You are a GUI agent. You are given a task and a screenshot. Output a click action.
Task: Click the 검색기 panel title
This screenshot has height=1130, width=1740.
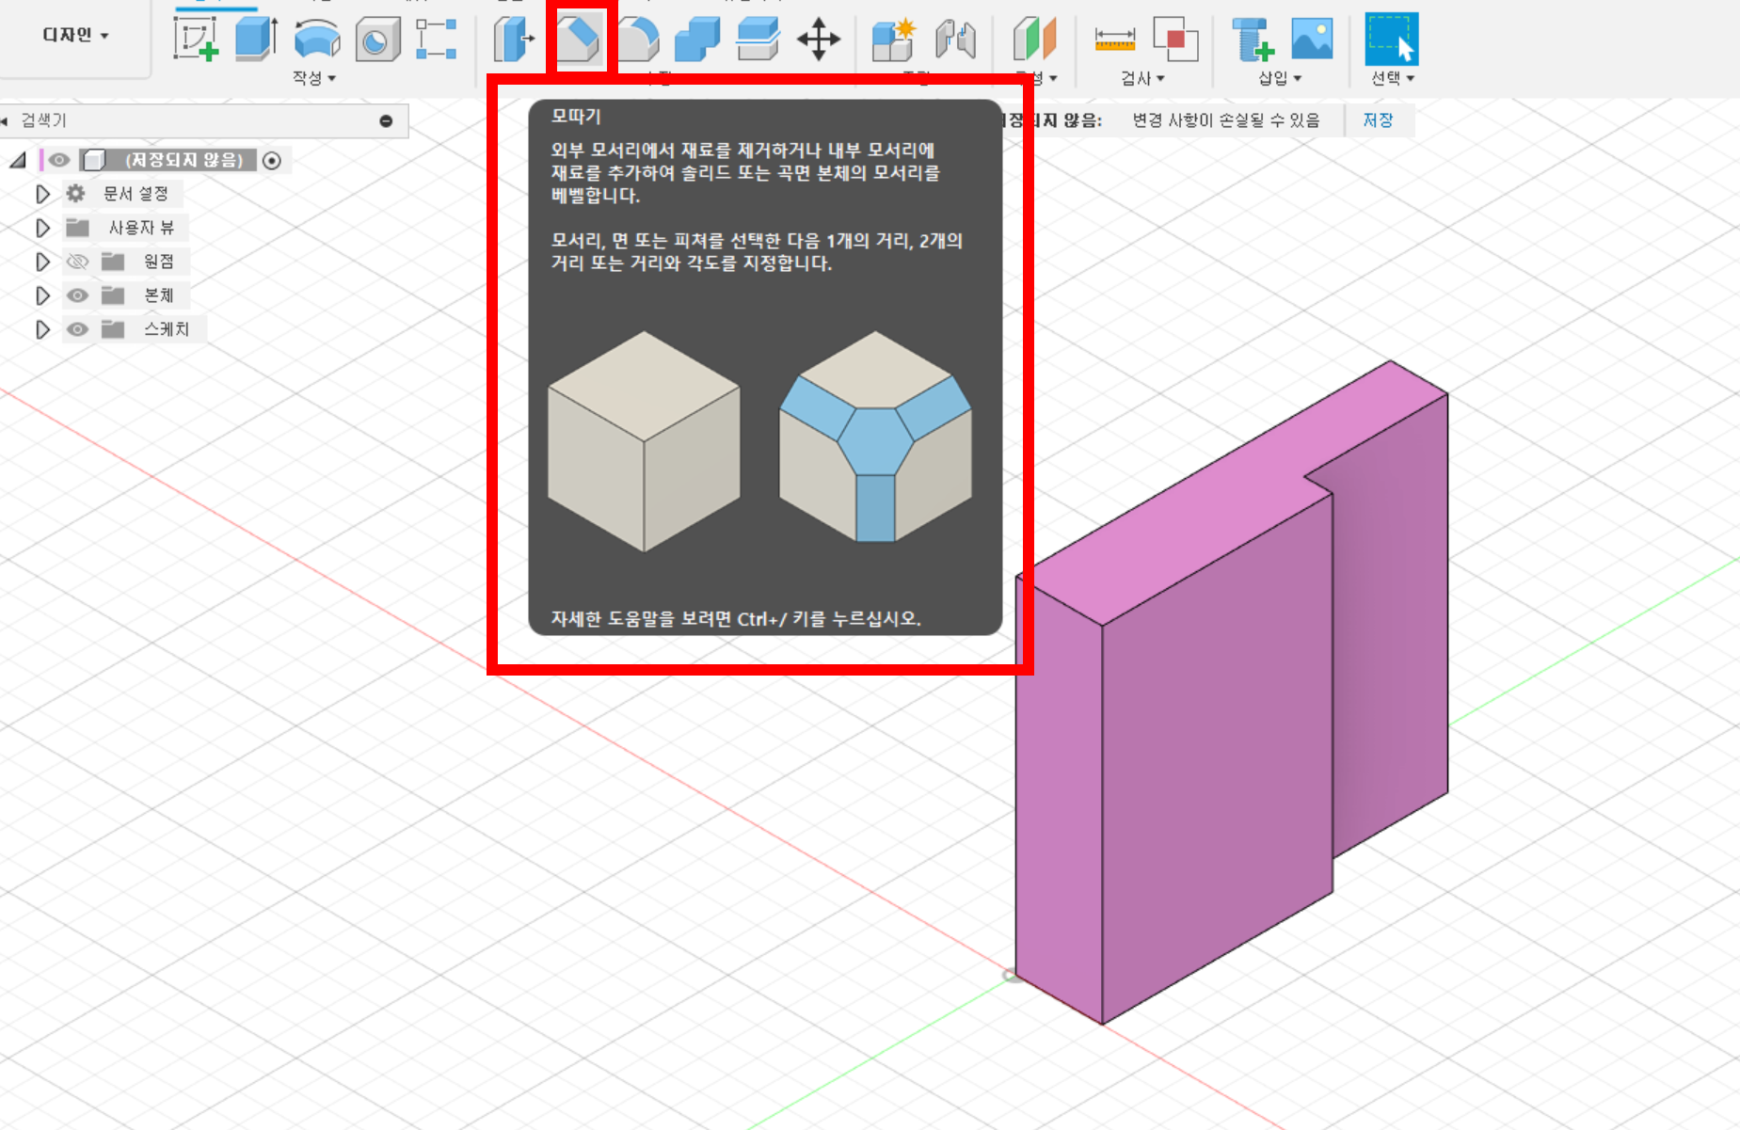tap(43, 120)
